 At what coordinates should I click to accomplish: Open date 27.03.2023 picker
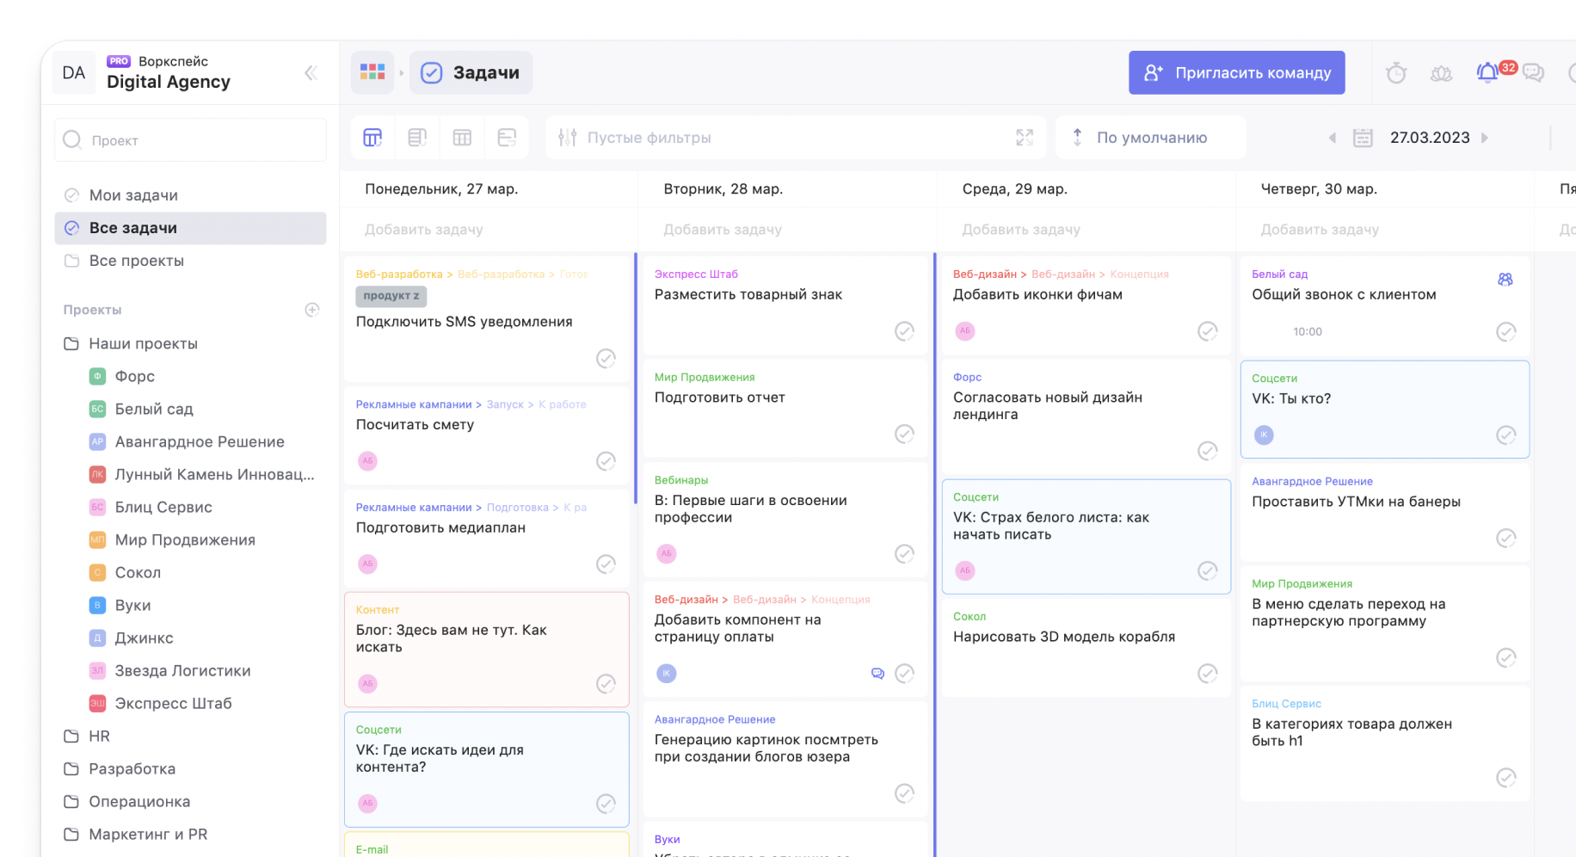[1430, 138]
